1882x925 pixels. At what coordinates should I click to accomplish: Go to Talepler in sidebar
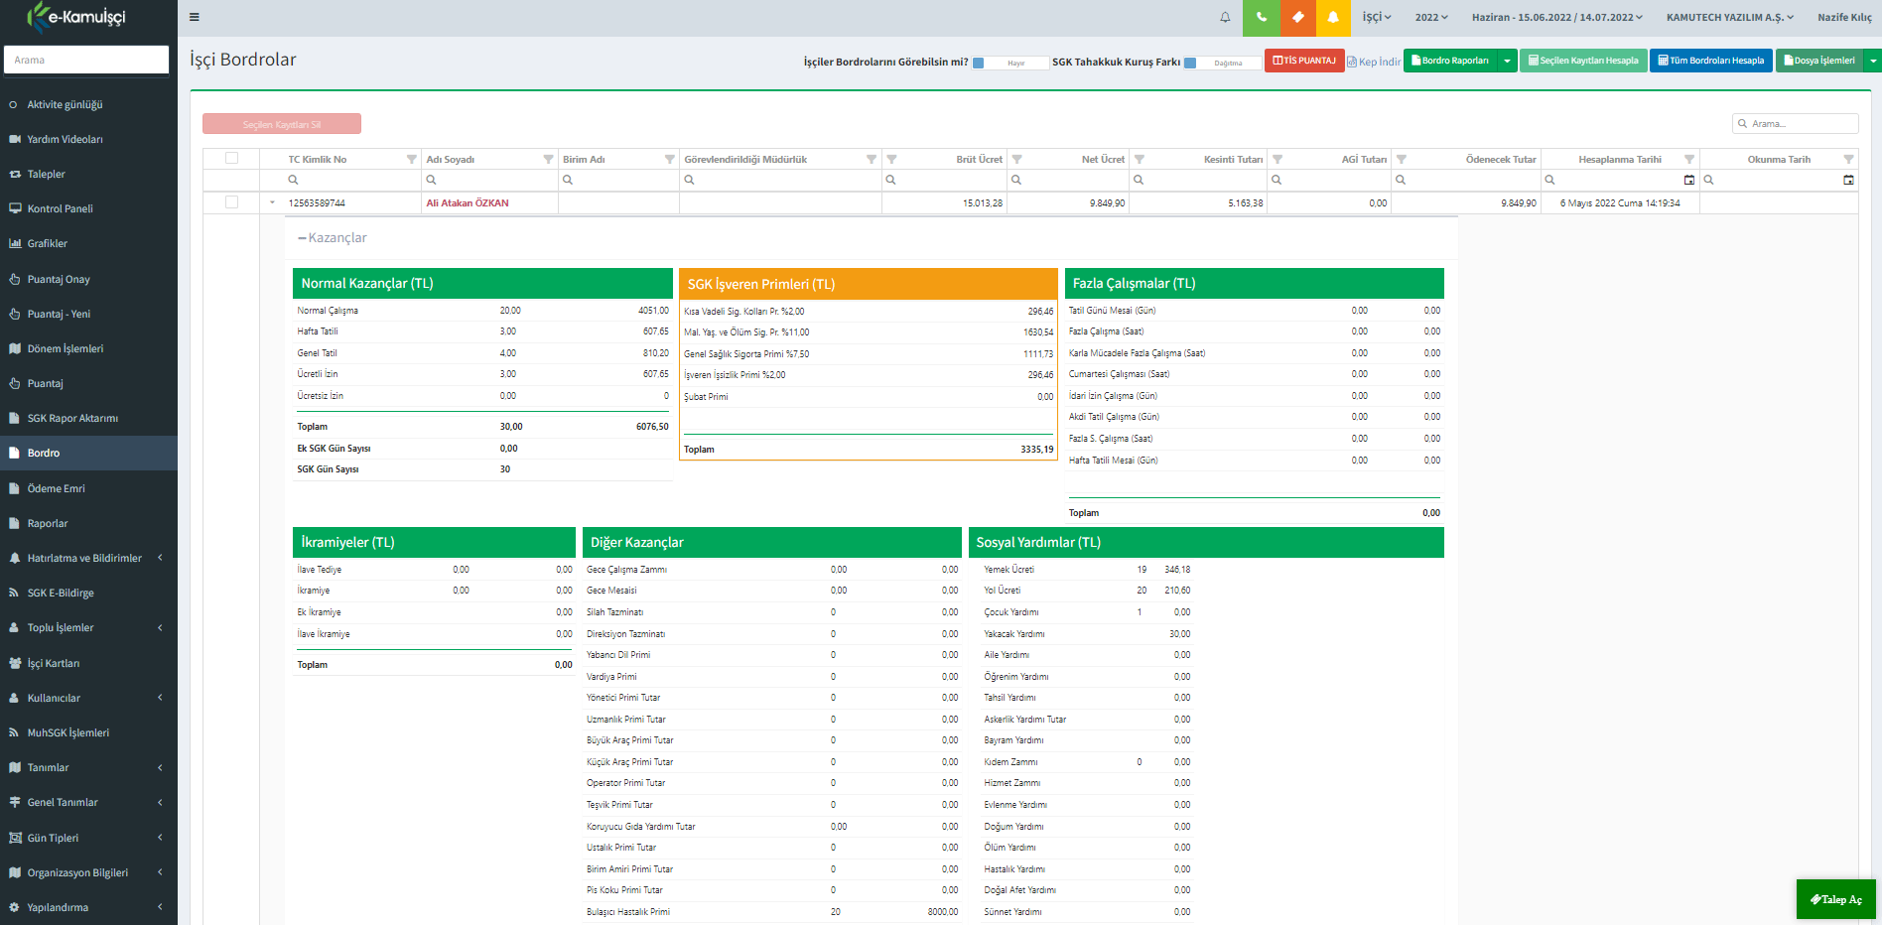46,175
